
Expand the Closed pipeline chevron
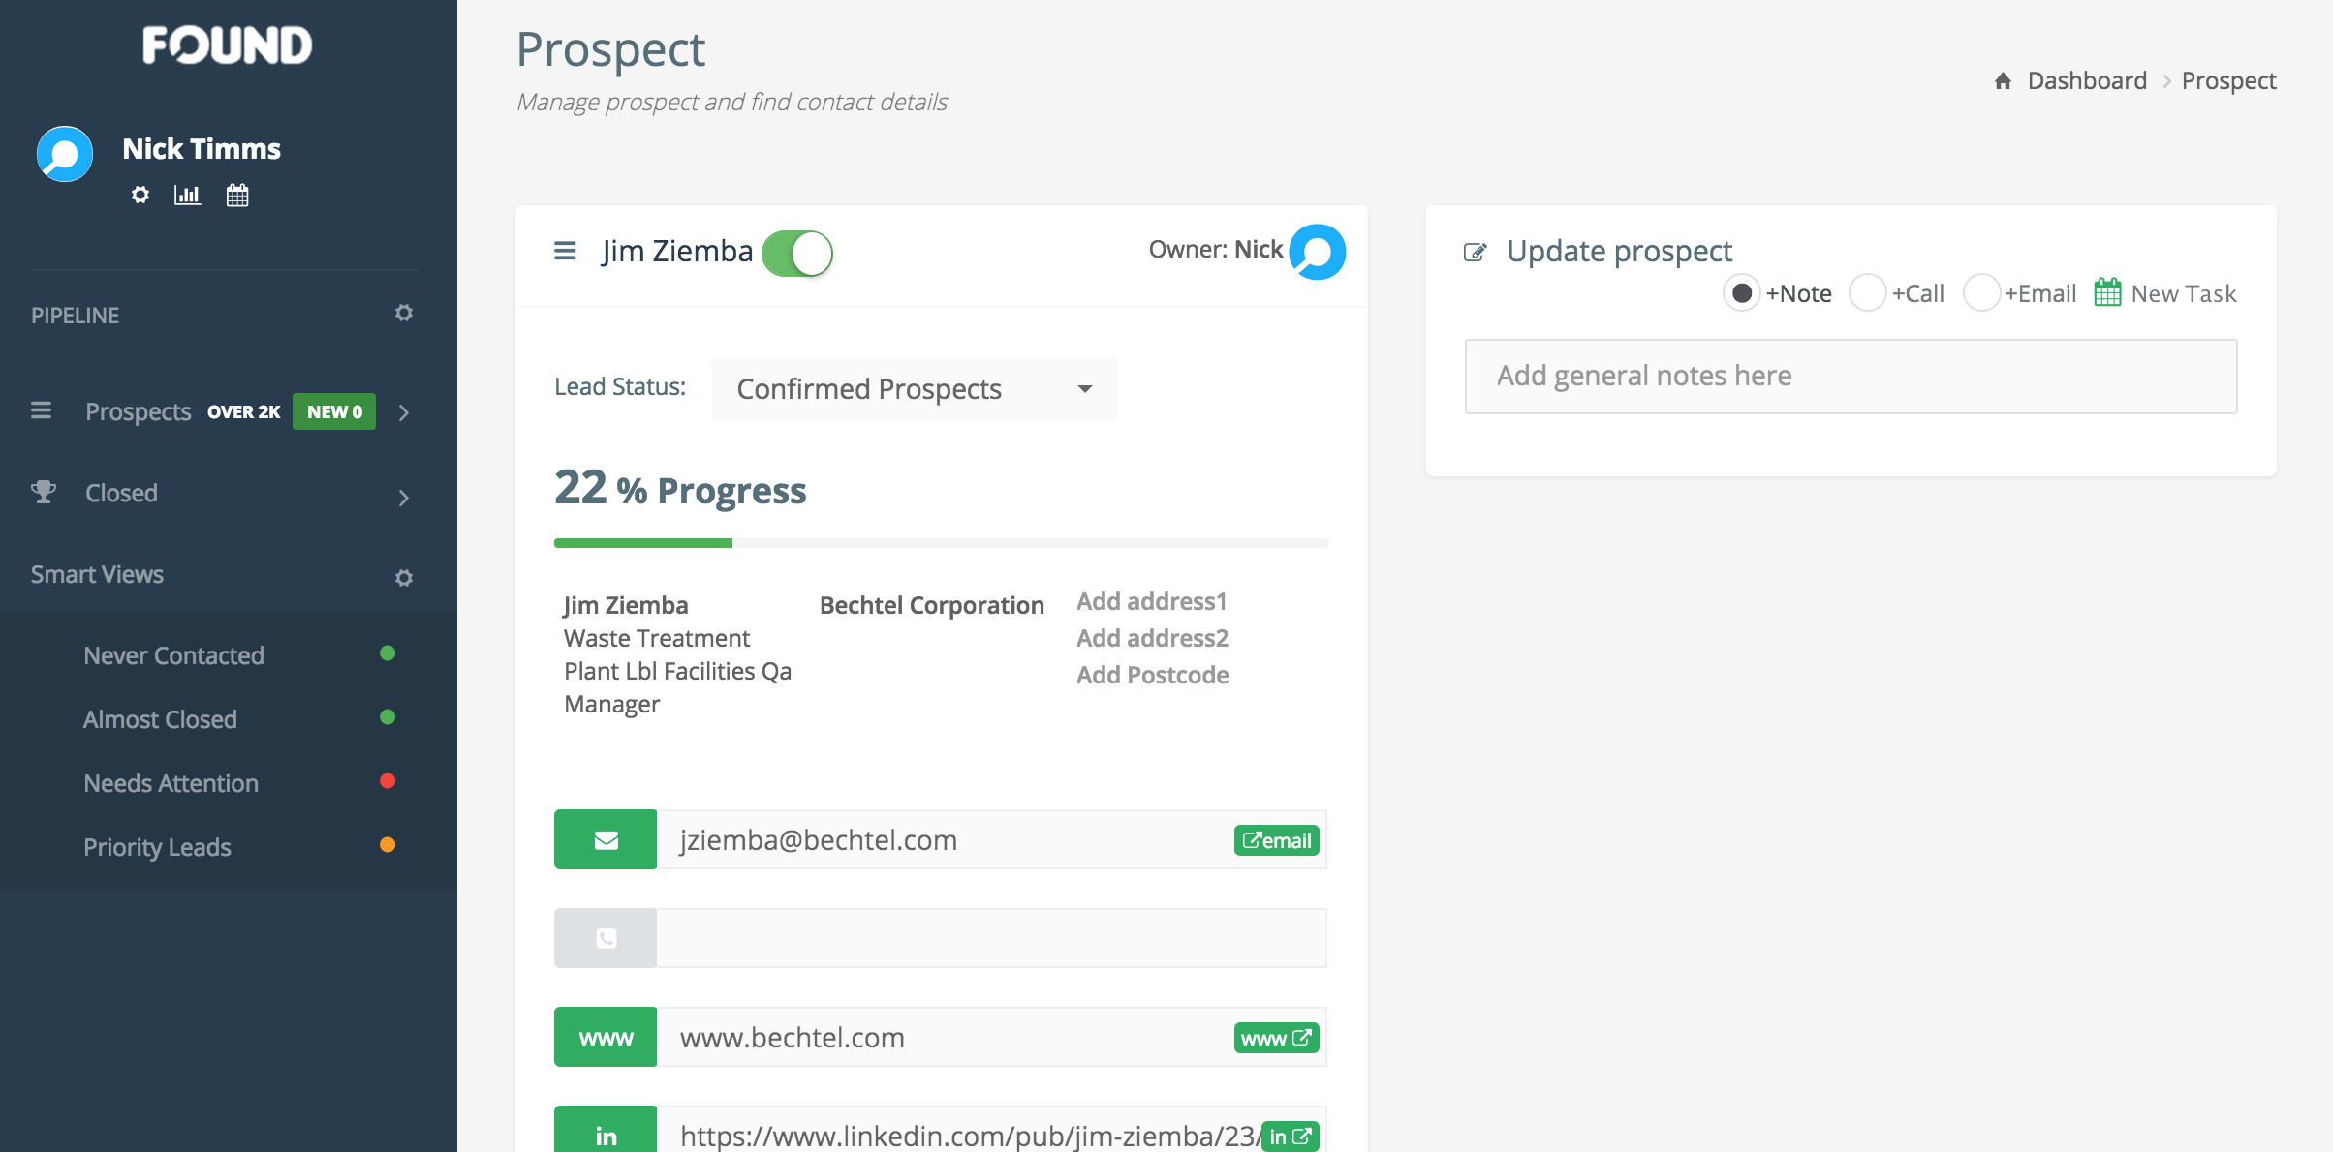[x=404, y=498]
